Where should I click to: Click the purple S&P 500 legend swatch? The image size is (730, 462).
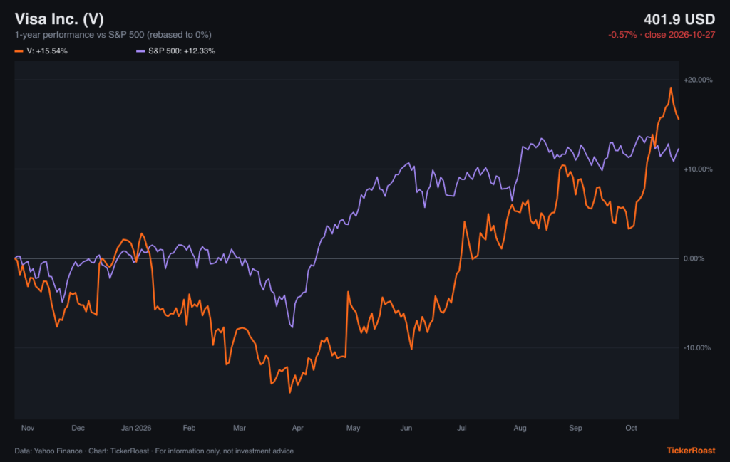[140, 51]
